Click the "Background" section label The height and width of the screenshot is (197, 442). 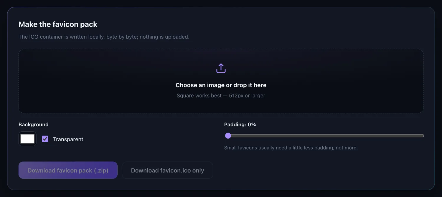click(34, 125)
